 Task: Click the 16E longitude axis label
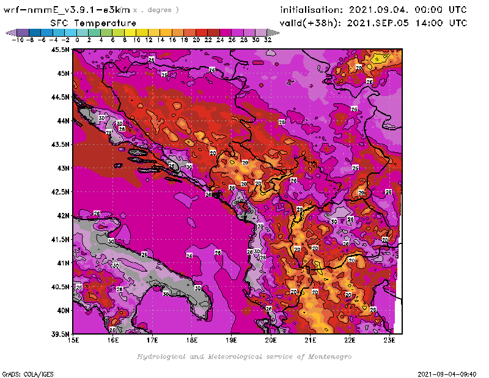pos(113,340)
